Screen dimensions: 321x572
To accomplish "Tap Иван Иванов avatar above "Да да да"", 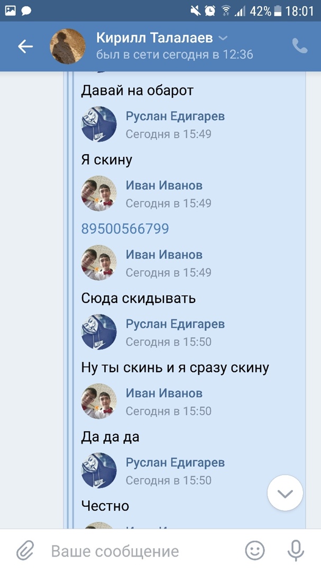I will 99,401.
